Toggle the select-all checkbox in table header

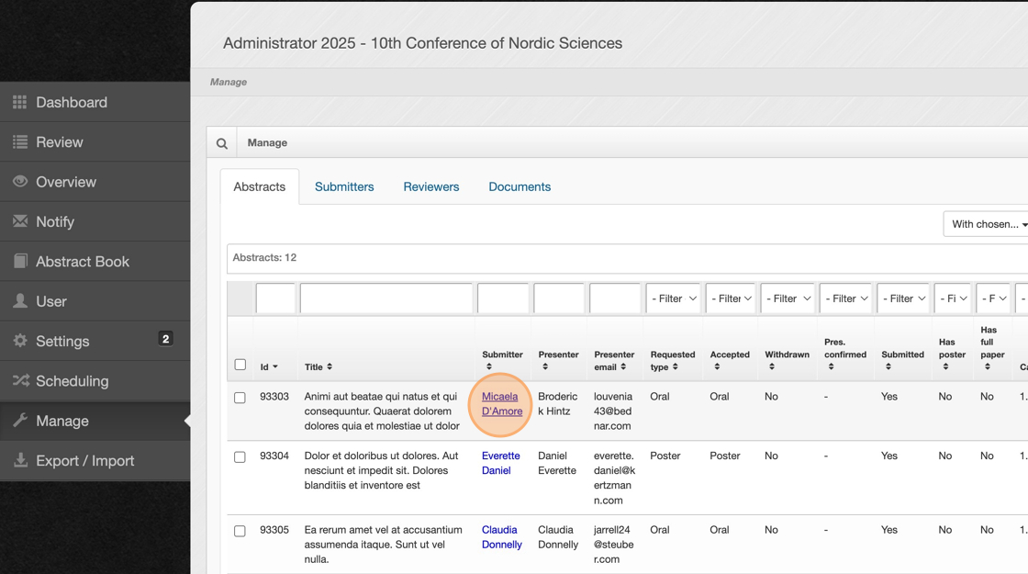[240, 365]
